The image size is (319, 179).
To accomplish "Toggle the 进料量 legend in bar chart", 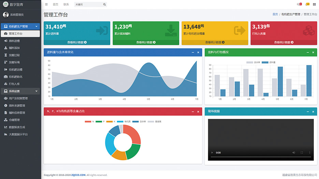I will [270, 63].
